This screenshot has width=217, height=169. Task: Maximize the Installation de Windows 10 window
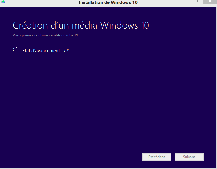pyautogui.click(x=199, y=2)
